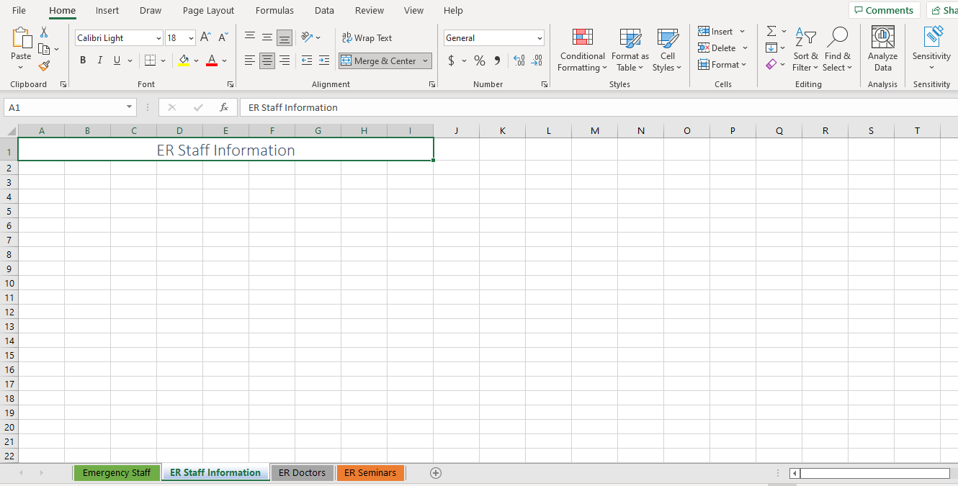Switch to the Formulas ribbon tab
958x486 pixels.
coord(274,10)
